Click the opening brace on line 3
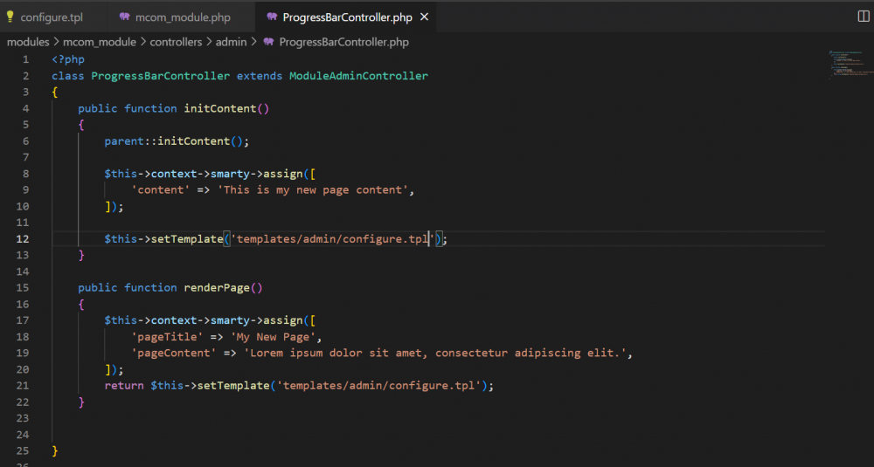 [54, 92]
